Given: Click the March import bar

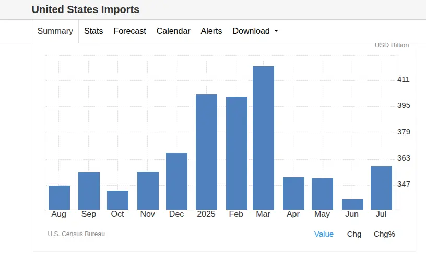Looking at the screenshot, I should [264, 138].
